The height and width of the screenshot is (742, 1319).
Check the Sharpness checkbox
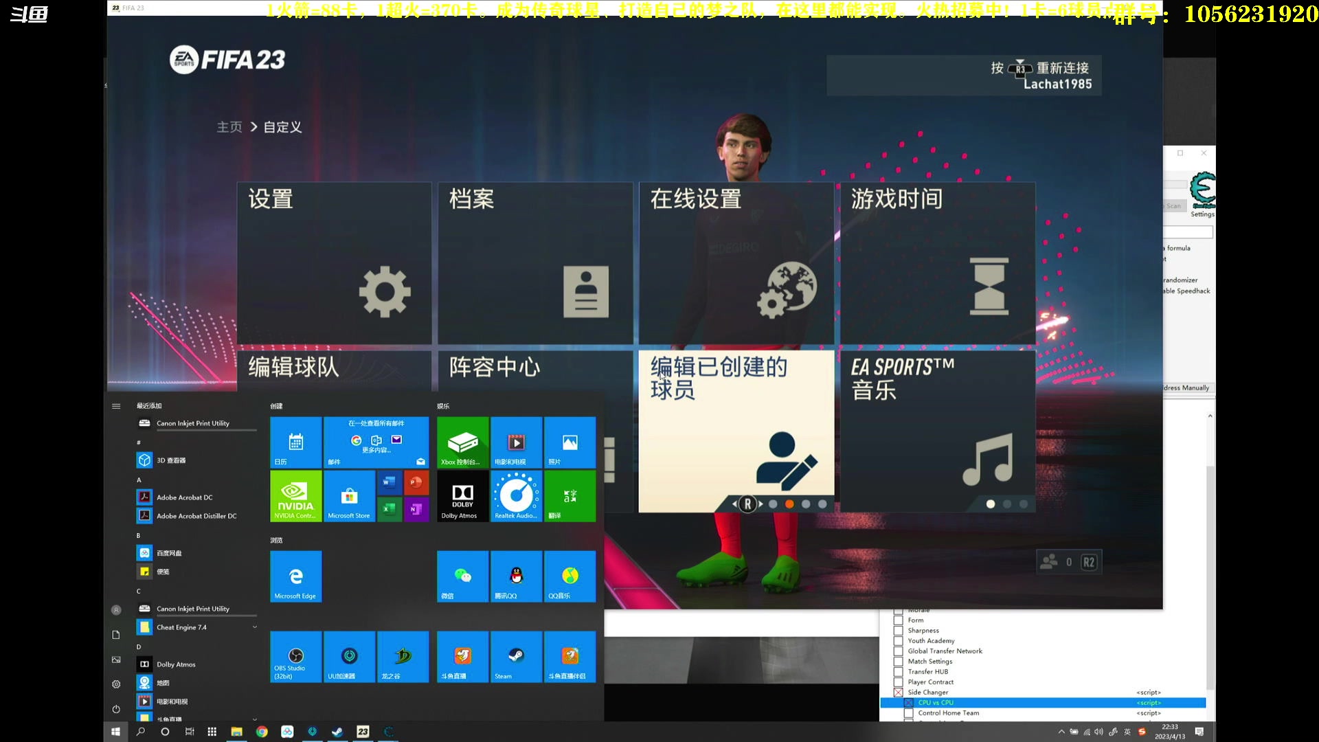click(898, 630)
